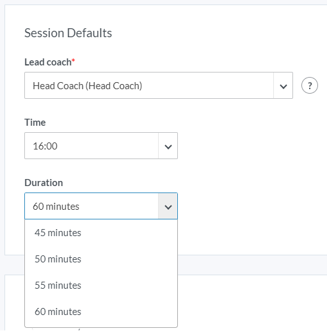The image size is (327, 333).
Task: Click the Lead coach label
Action: [48, 62]
